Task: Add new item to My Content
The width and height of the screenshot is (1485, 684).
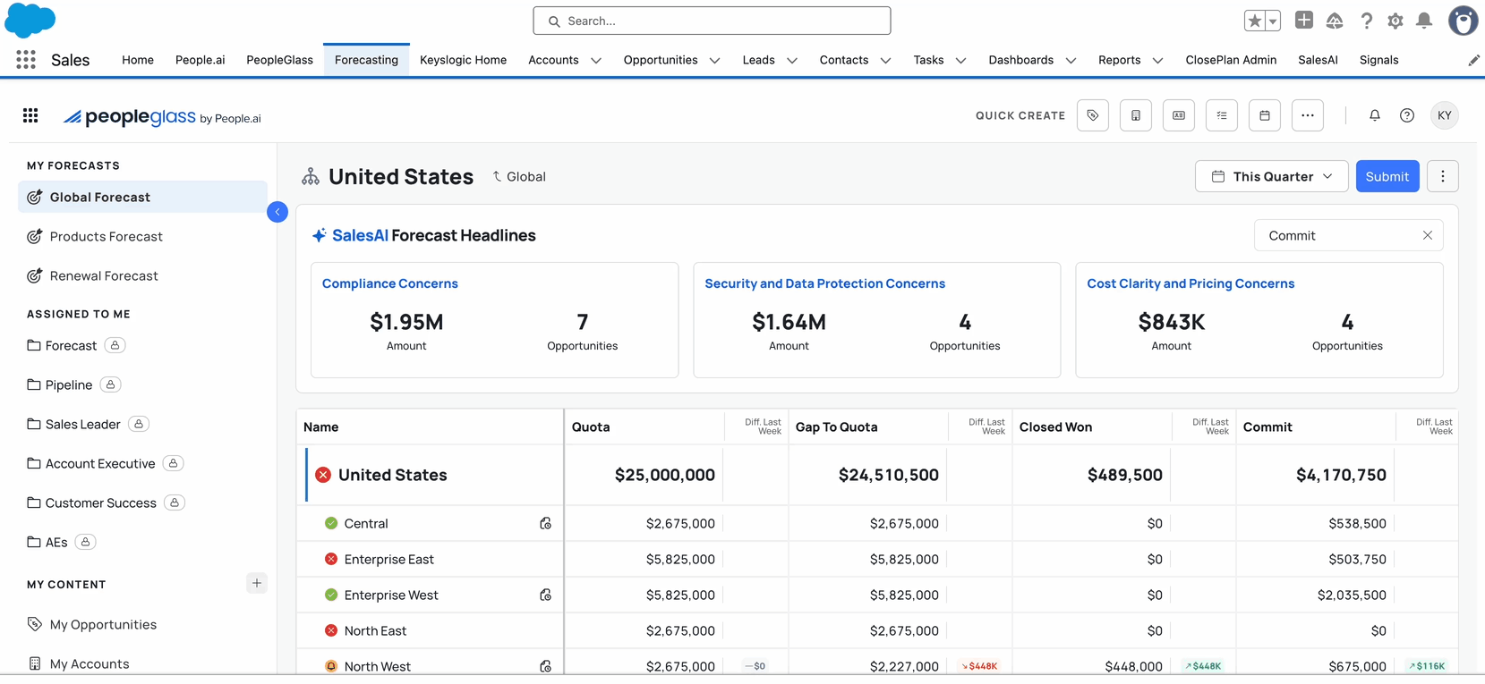Action: [x=257, y=583]
